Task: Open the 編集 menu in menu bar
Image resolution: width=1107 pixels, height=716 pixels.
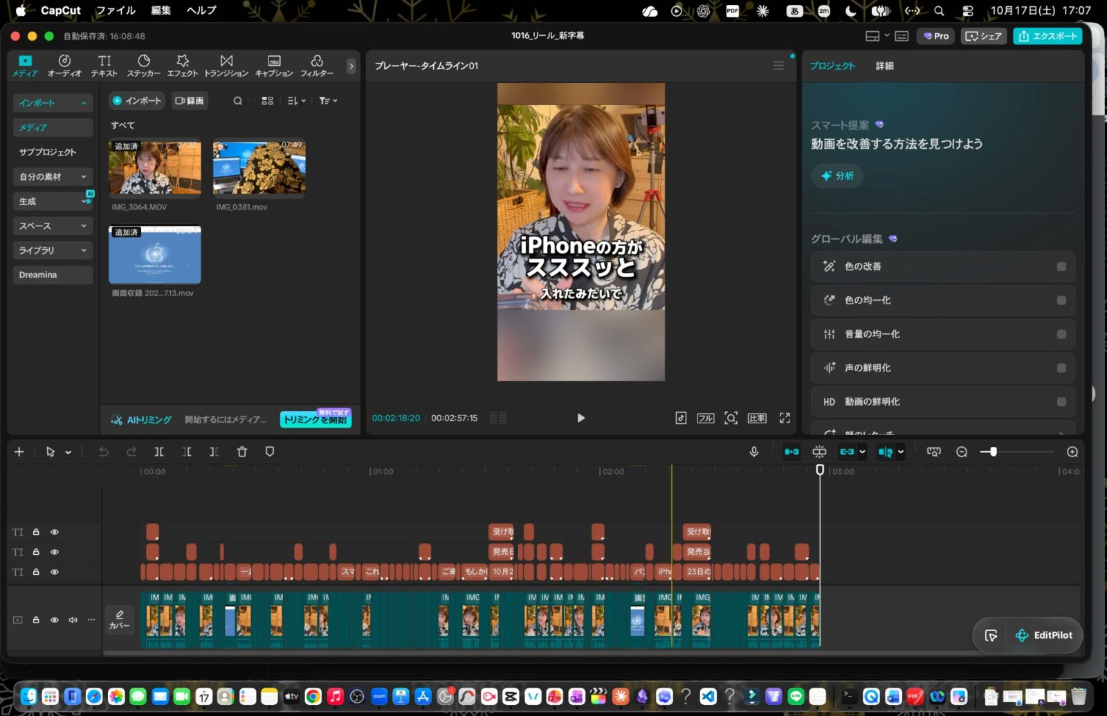Action: click(161, 10)
